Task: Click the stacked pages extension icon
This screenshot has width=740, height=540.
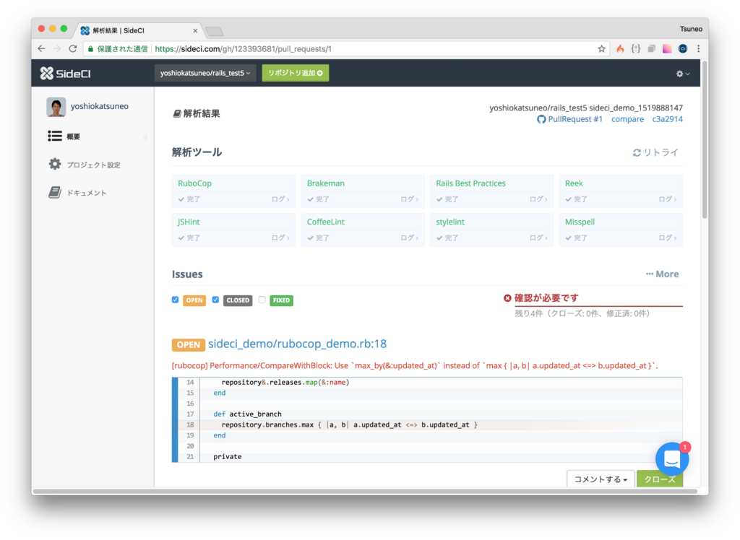Action: [651, 48]
